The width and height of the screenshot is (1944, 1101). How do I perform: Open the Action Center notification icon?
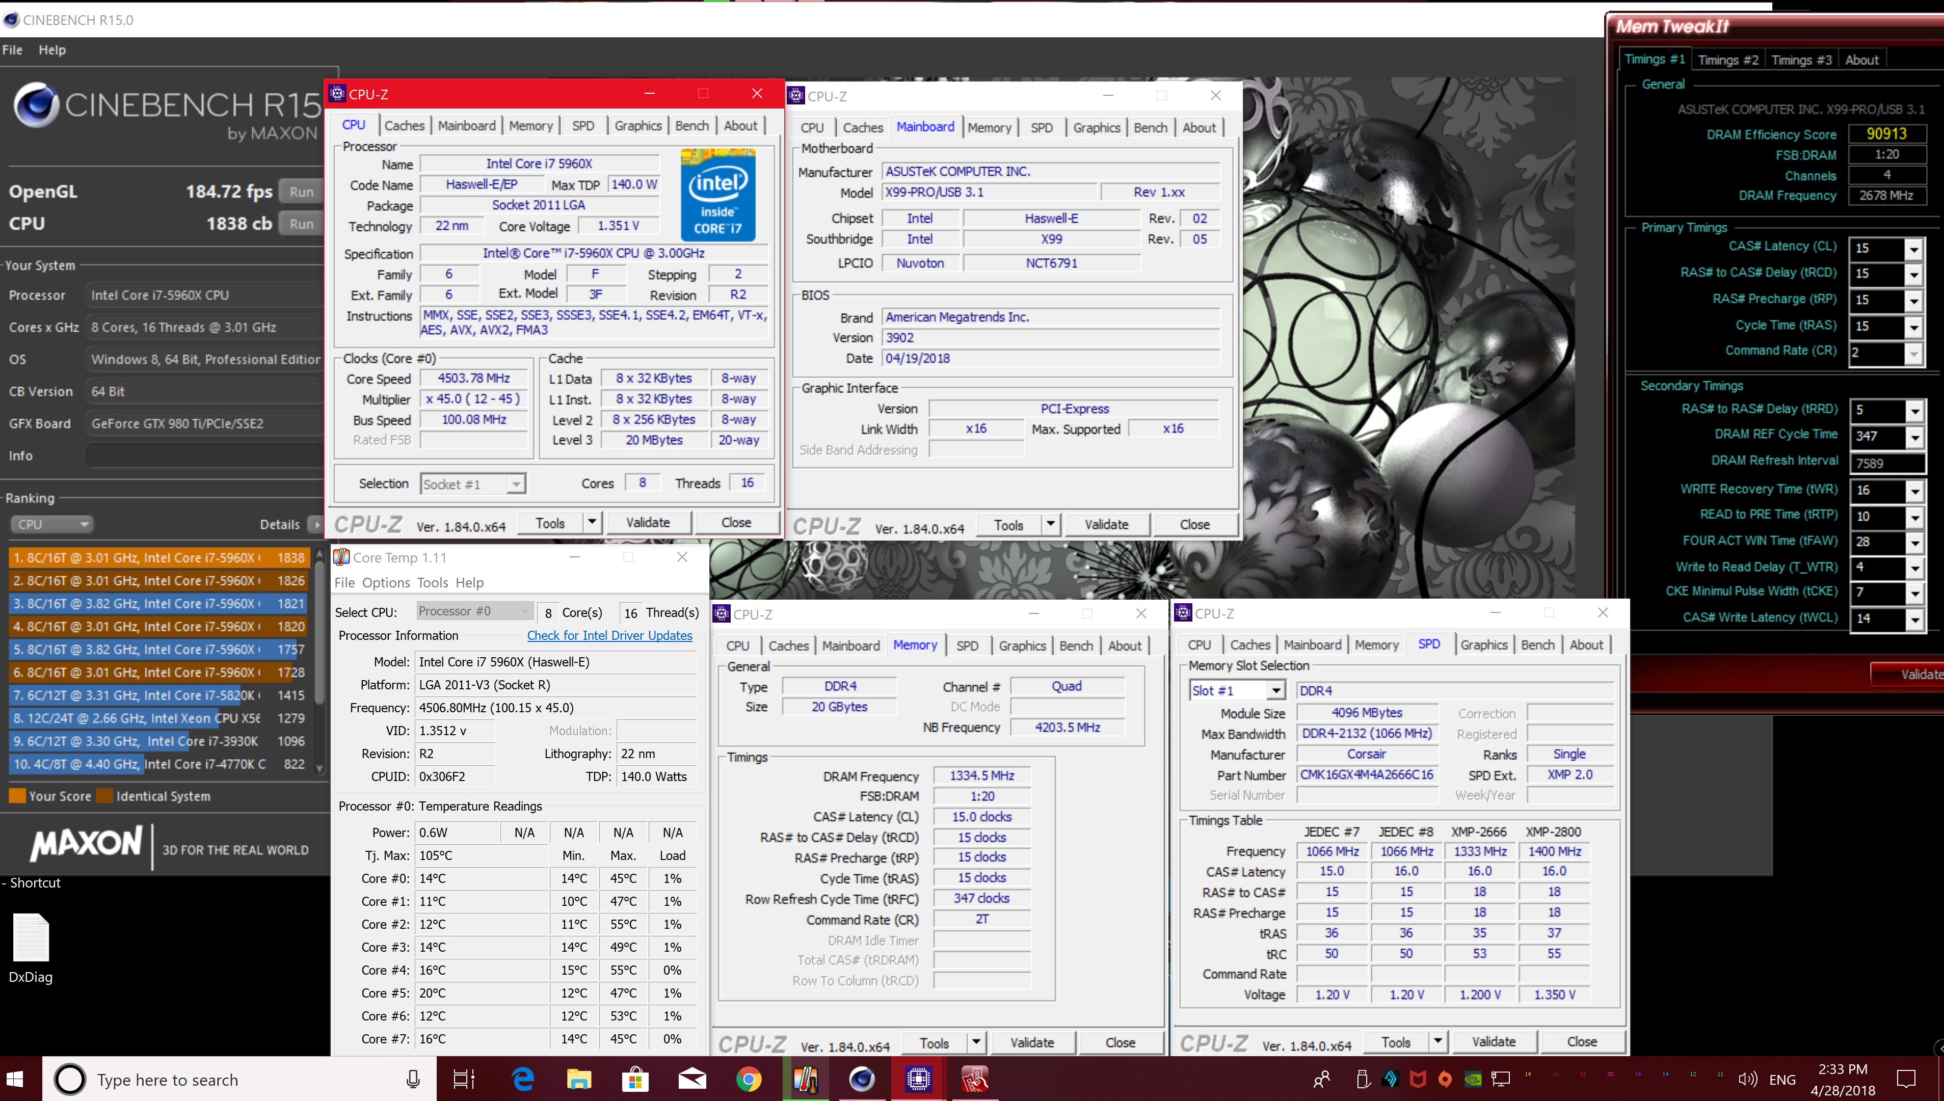(1907, 1079)
